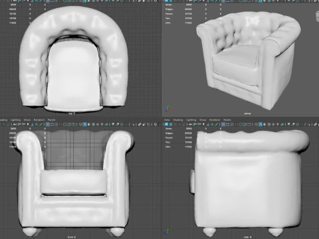The height and width of the screenshot is (239, 319).
Task: Open the View menu of side view panel
Action: [x=167, y=119]
